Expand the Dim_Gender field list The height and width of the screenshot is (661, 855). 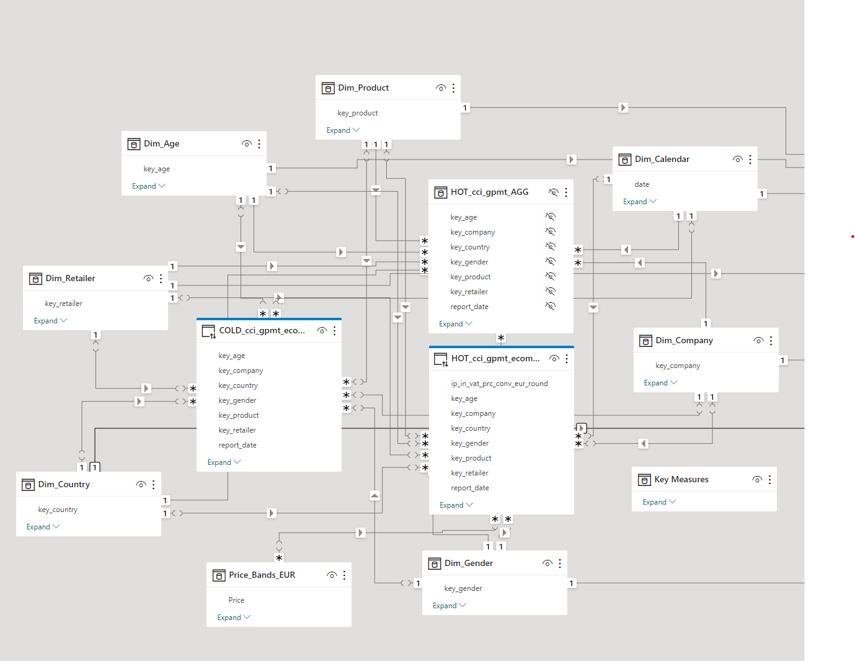(x=450, y=606)
